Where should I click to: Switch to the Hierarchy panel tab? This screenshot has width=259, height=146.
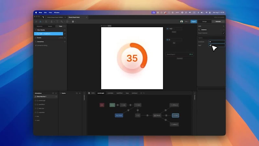pyautogui.click(x=39, y=26)
